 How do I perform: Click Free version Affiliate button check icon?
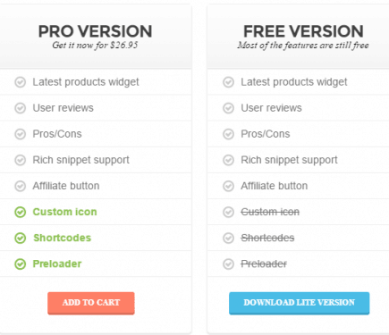tap(228, 186)
